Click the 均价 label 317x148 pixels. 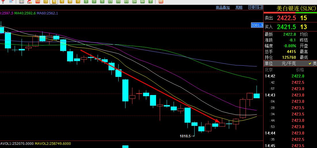coord(304,34)
